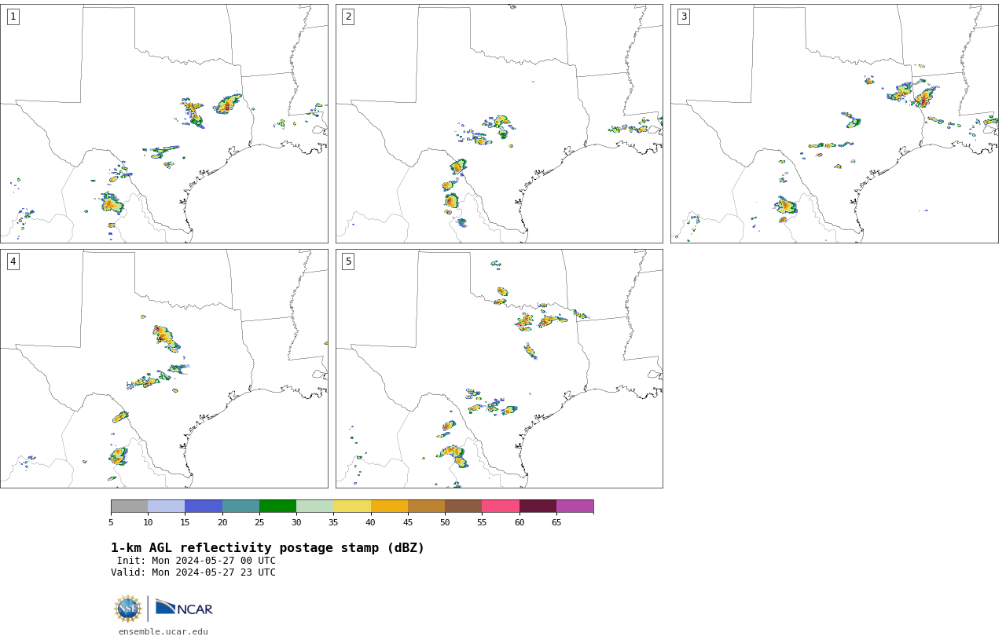
Task: Open ensemble member 3 postage stamp map
Action: pos(835,123)
